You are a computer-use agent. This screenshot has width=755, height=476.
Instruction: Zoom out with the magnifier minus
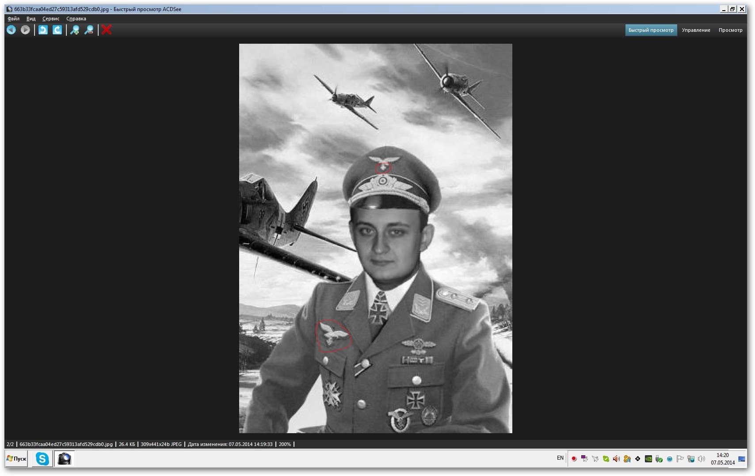[89, 30]
